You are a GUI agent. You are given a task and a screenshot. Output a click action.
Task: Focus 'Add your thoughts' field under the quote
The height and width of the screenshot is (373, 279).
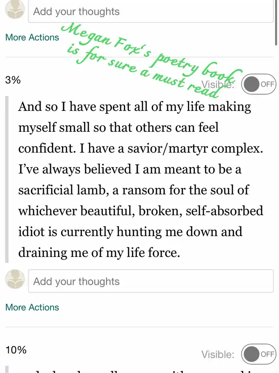pyautogui.click(x=151, y=281)
